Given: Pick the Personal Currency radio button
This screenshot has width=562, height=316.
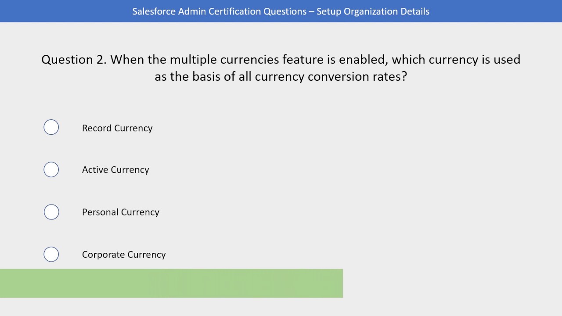Looking at the screenshot, I should click(51, 212).
